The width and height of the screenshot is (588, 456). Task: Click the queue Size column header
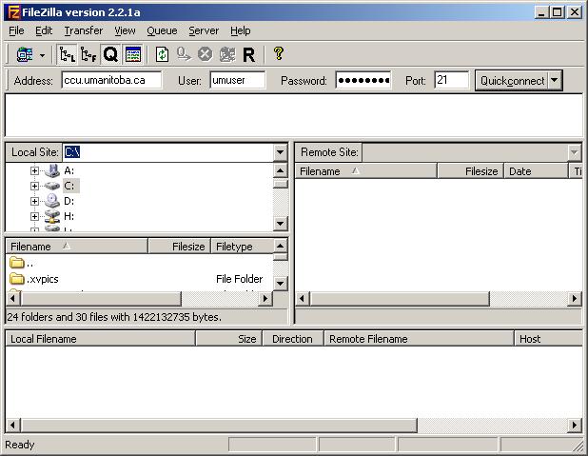pos(229,339)
